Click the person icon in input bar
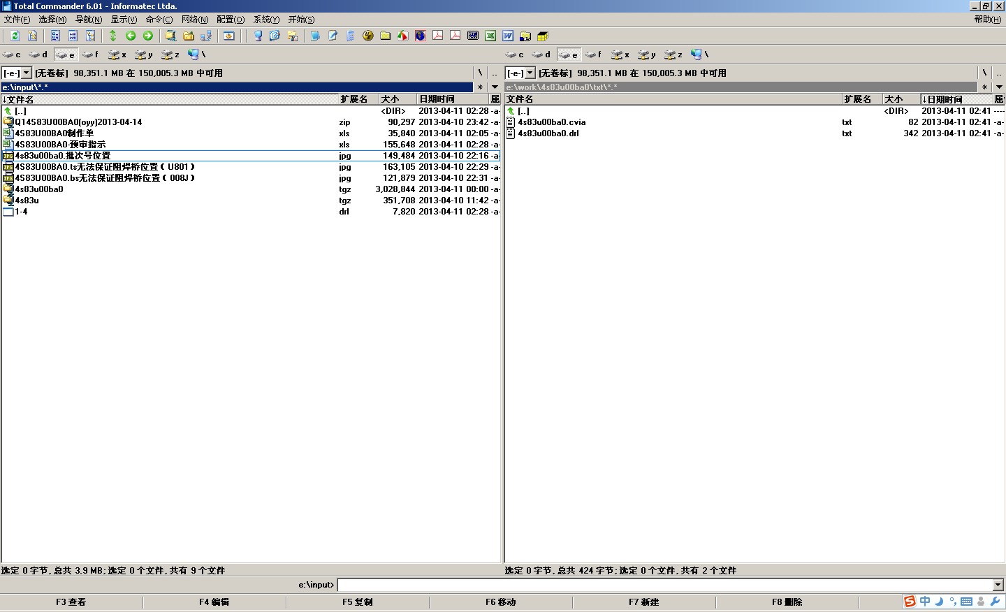Viewport: 1006px width, 612px height. pos(981,602)
